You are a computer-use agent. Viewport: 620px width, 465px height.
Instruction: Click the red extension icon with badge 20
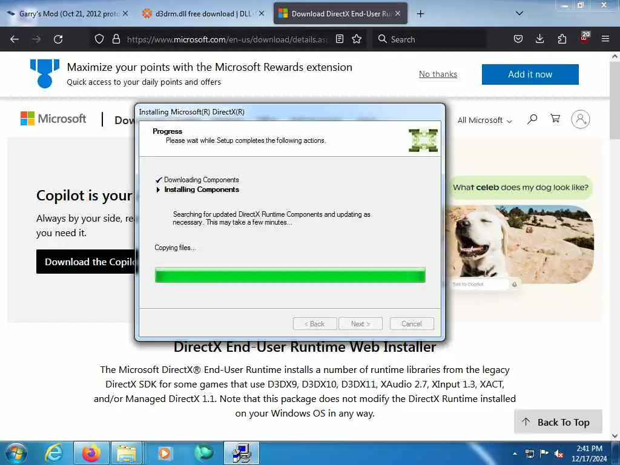(x=584, y=38)
